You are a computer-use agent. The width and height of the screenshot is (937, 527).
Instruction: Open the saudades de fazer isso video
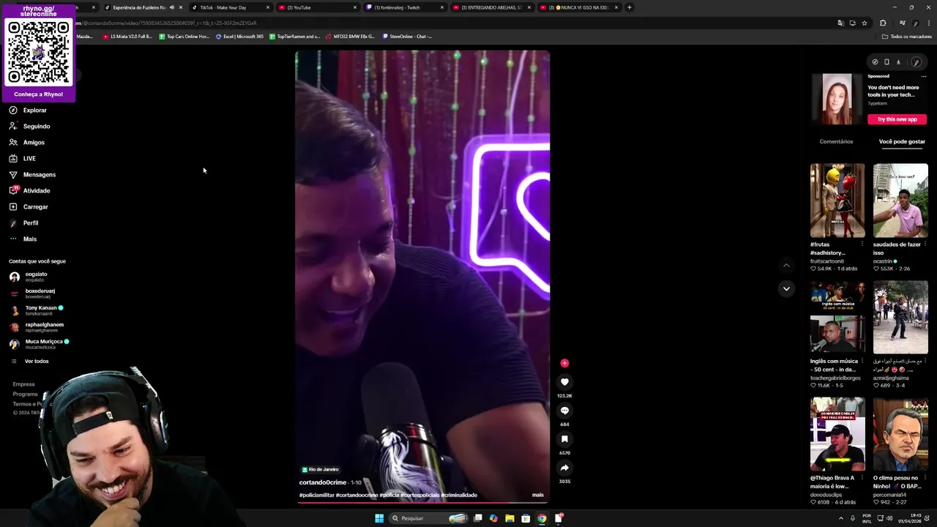pyautogui.click(x=900, y=201)
